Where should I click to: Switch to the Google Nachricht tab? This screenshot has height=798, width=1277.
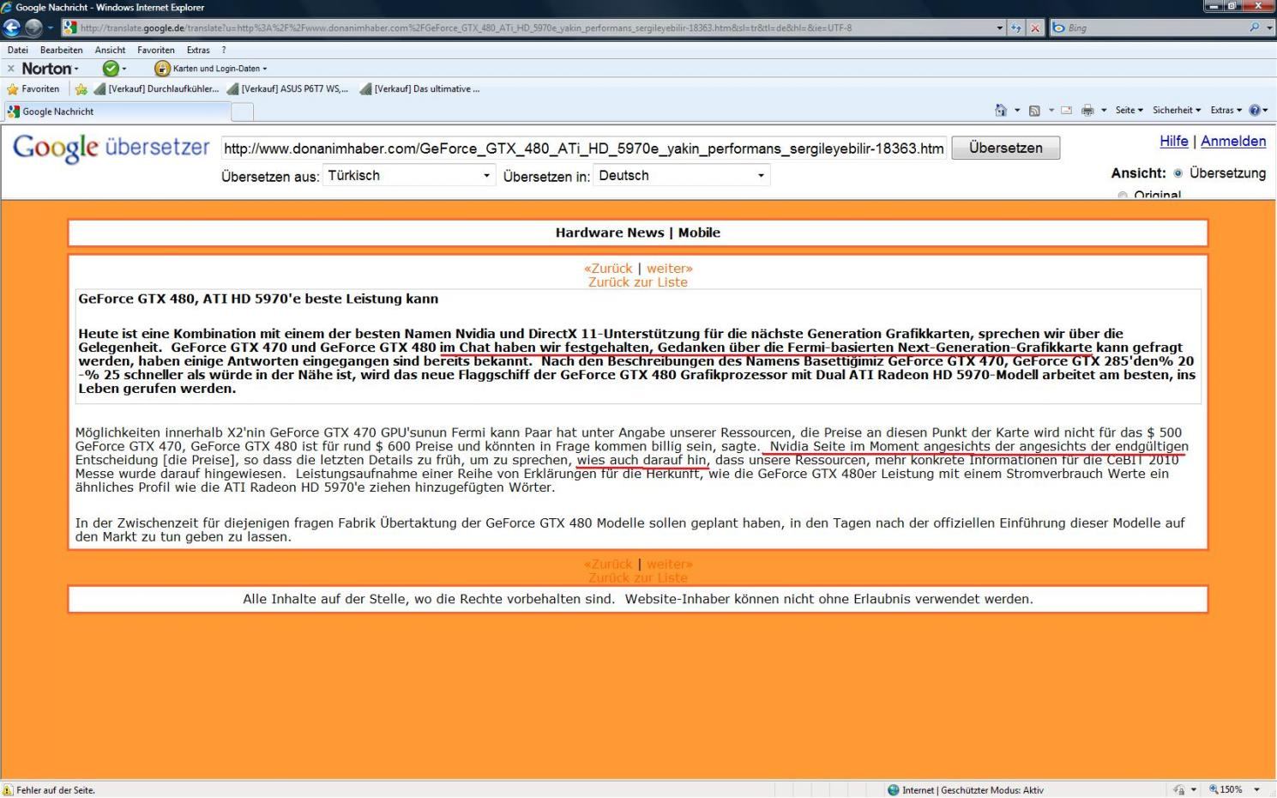tap(117, 112)
